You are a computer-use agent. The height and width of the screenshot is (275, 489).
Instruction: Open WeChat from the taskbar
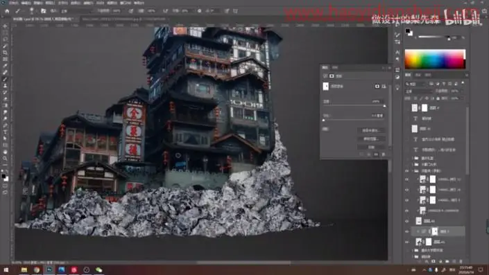tap(99, 269)
